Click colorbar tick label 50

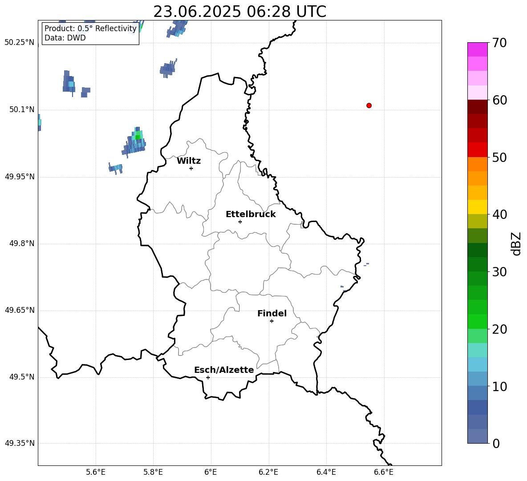[x=499, y=157]
